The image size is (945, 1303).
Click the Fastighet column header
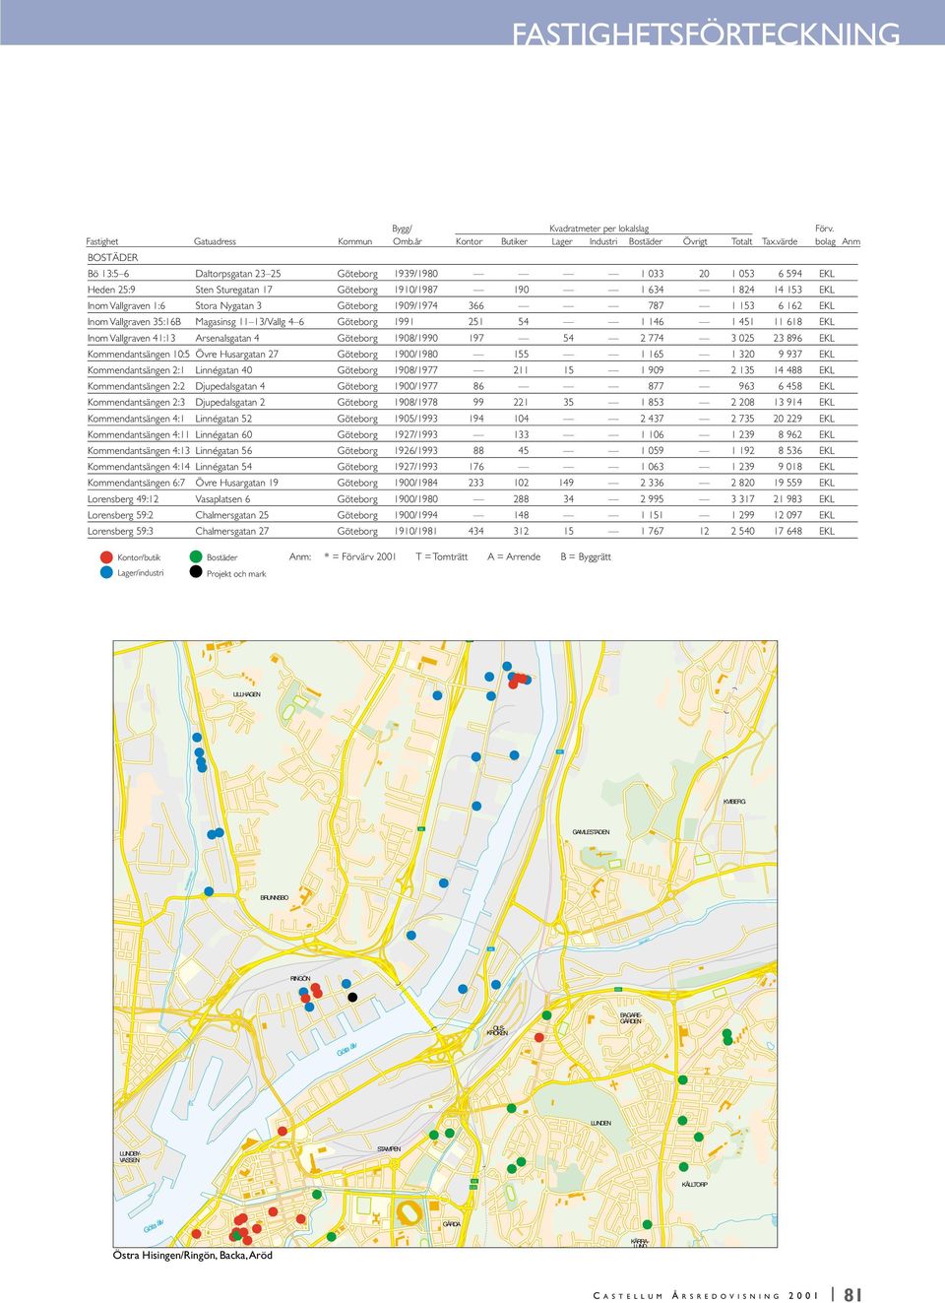coord(102,241)
